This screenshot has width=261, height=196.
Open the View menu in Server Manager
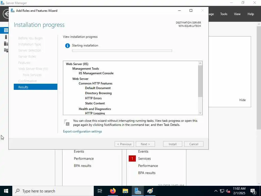tap(237, 14)
